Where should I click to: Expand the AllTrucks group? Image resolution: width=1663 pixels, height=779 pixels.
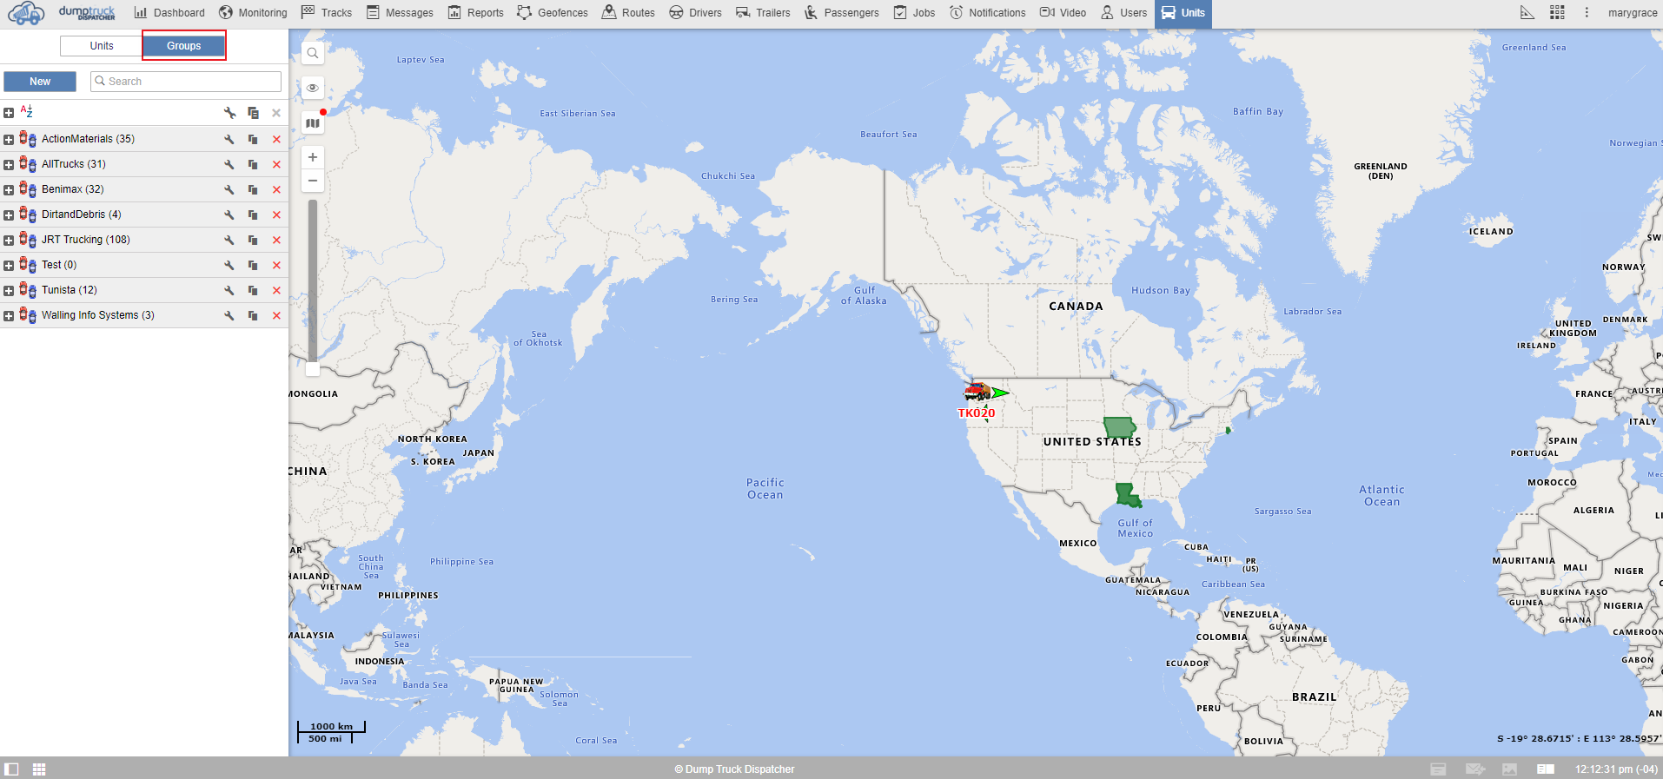click(x=9, y=164)
